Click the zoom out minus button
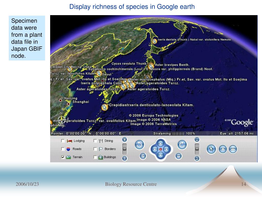The width and height of the screenshot is (262, 197). [125, 158]
